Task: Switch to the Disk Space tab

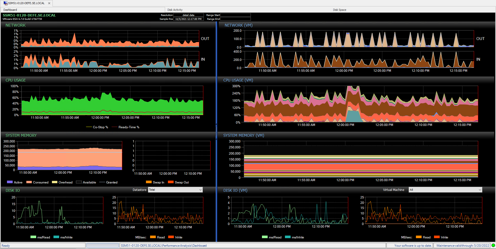Action: point(339,10)
